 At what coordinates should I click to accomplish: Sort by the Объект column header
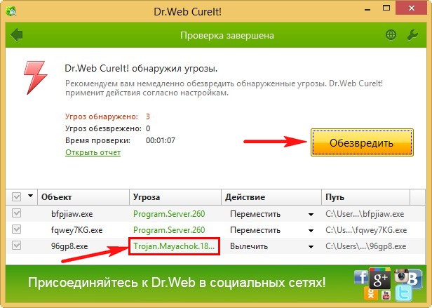(83, 197)
